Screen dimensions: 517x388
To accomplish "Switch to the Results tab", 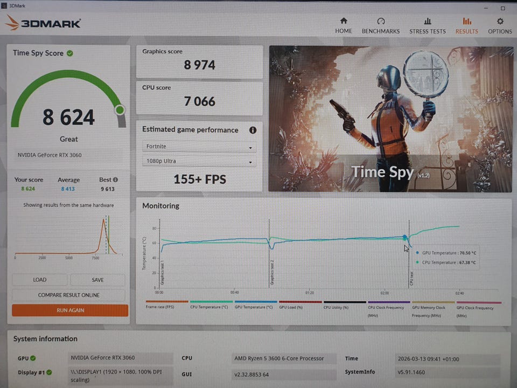I will (466, 25).
